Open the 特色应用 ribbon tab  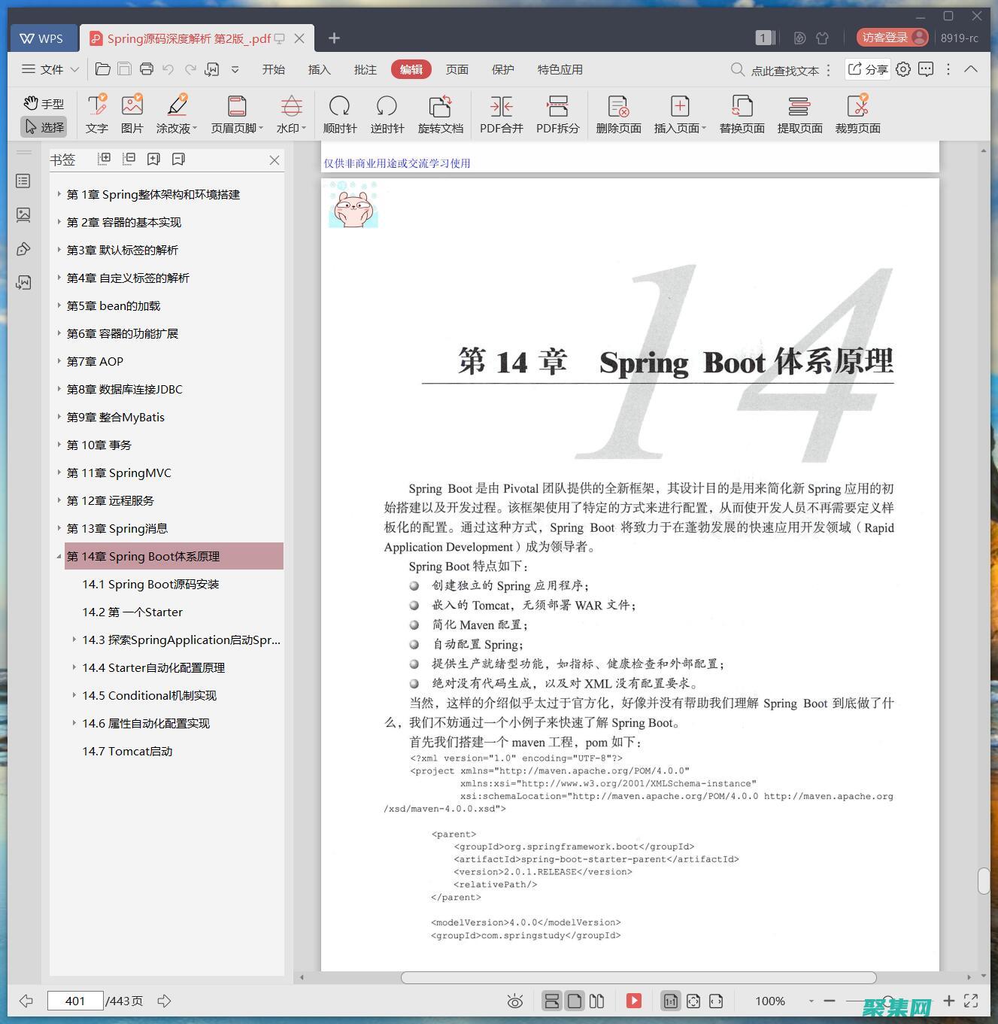(559, 69)
